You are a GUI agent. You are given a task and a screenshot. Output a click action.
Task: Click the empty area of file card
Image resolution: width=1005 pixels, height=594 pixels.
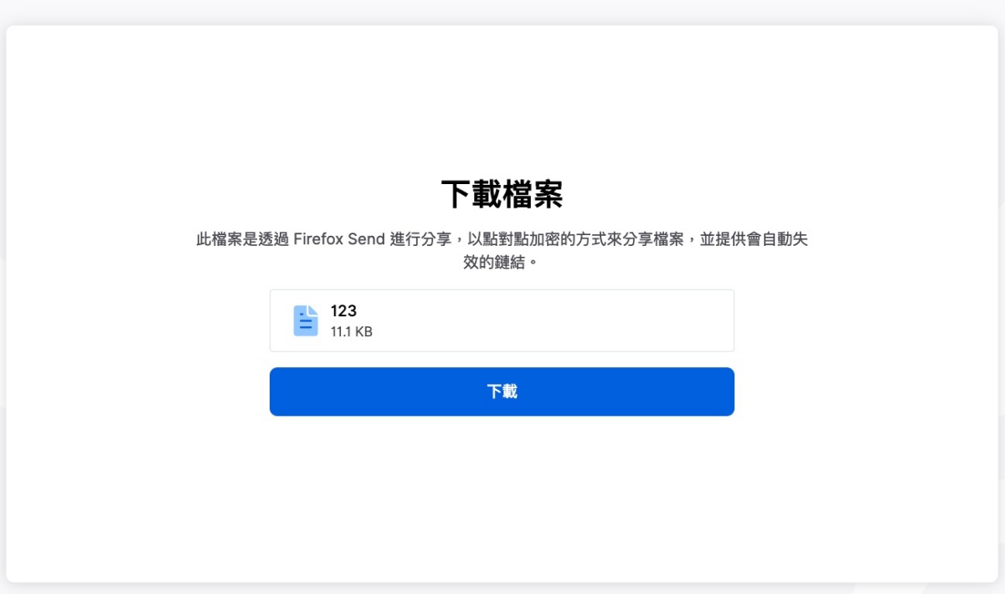(x=553, y=320)
